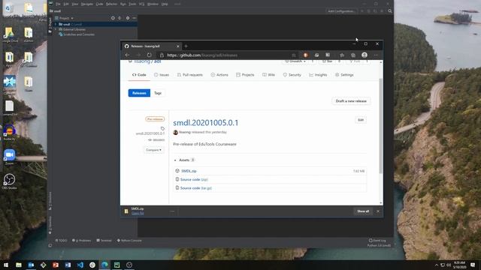Open the Projects tab on GitHub
481x270 pixels.
245,75
